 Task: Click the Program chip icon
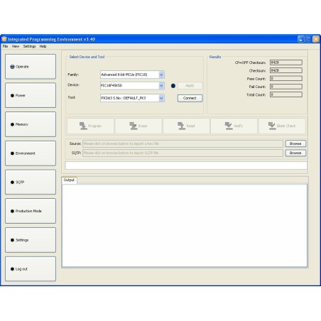tap(83, 126)
